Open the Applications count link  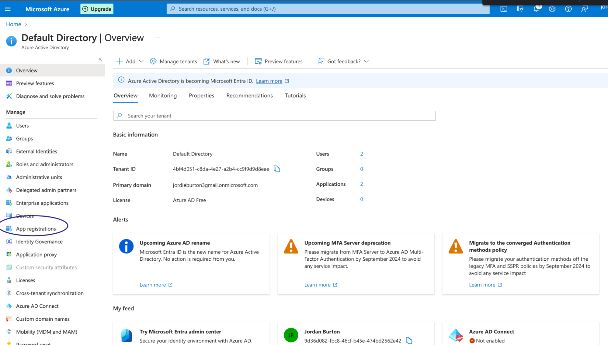362,184
